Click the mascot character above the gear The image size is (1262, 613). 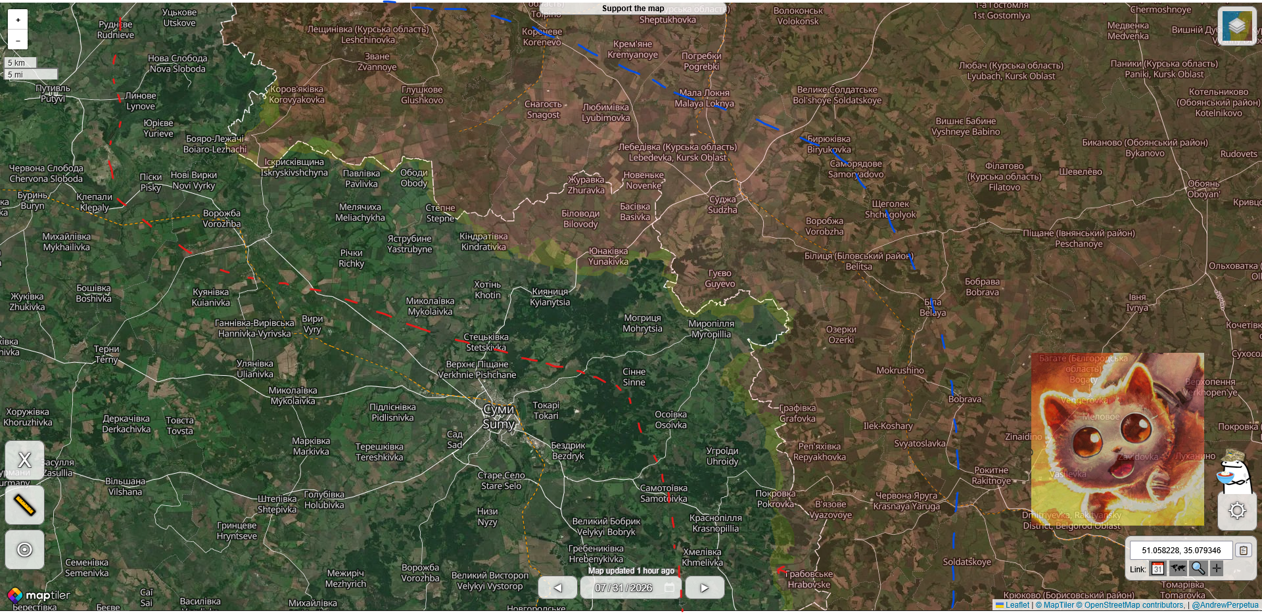coord(1235,471)
